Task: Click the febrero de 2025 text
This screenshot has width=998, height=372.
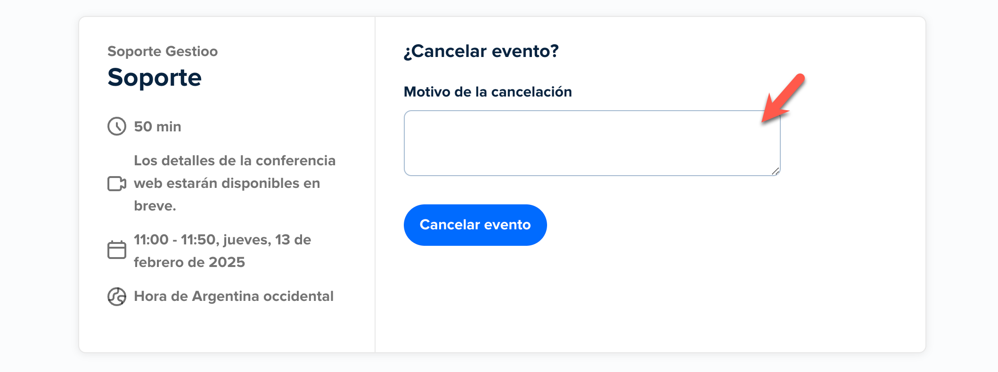Action: click(x=189, y=262)
